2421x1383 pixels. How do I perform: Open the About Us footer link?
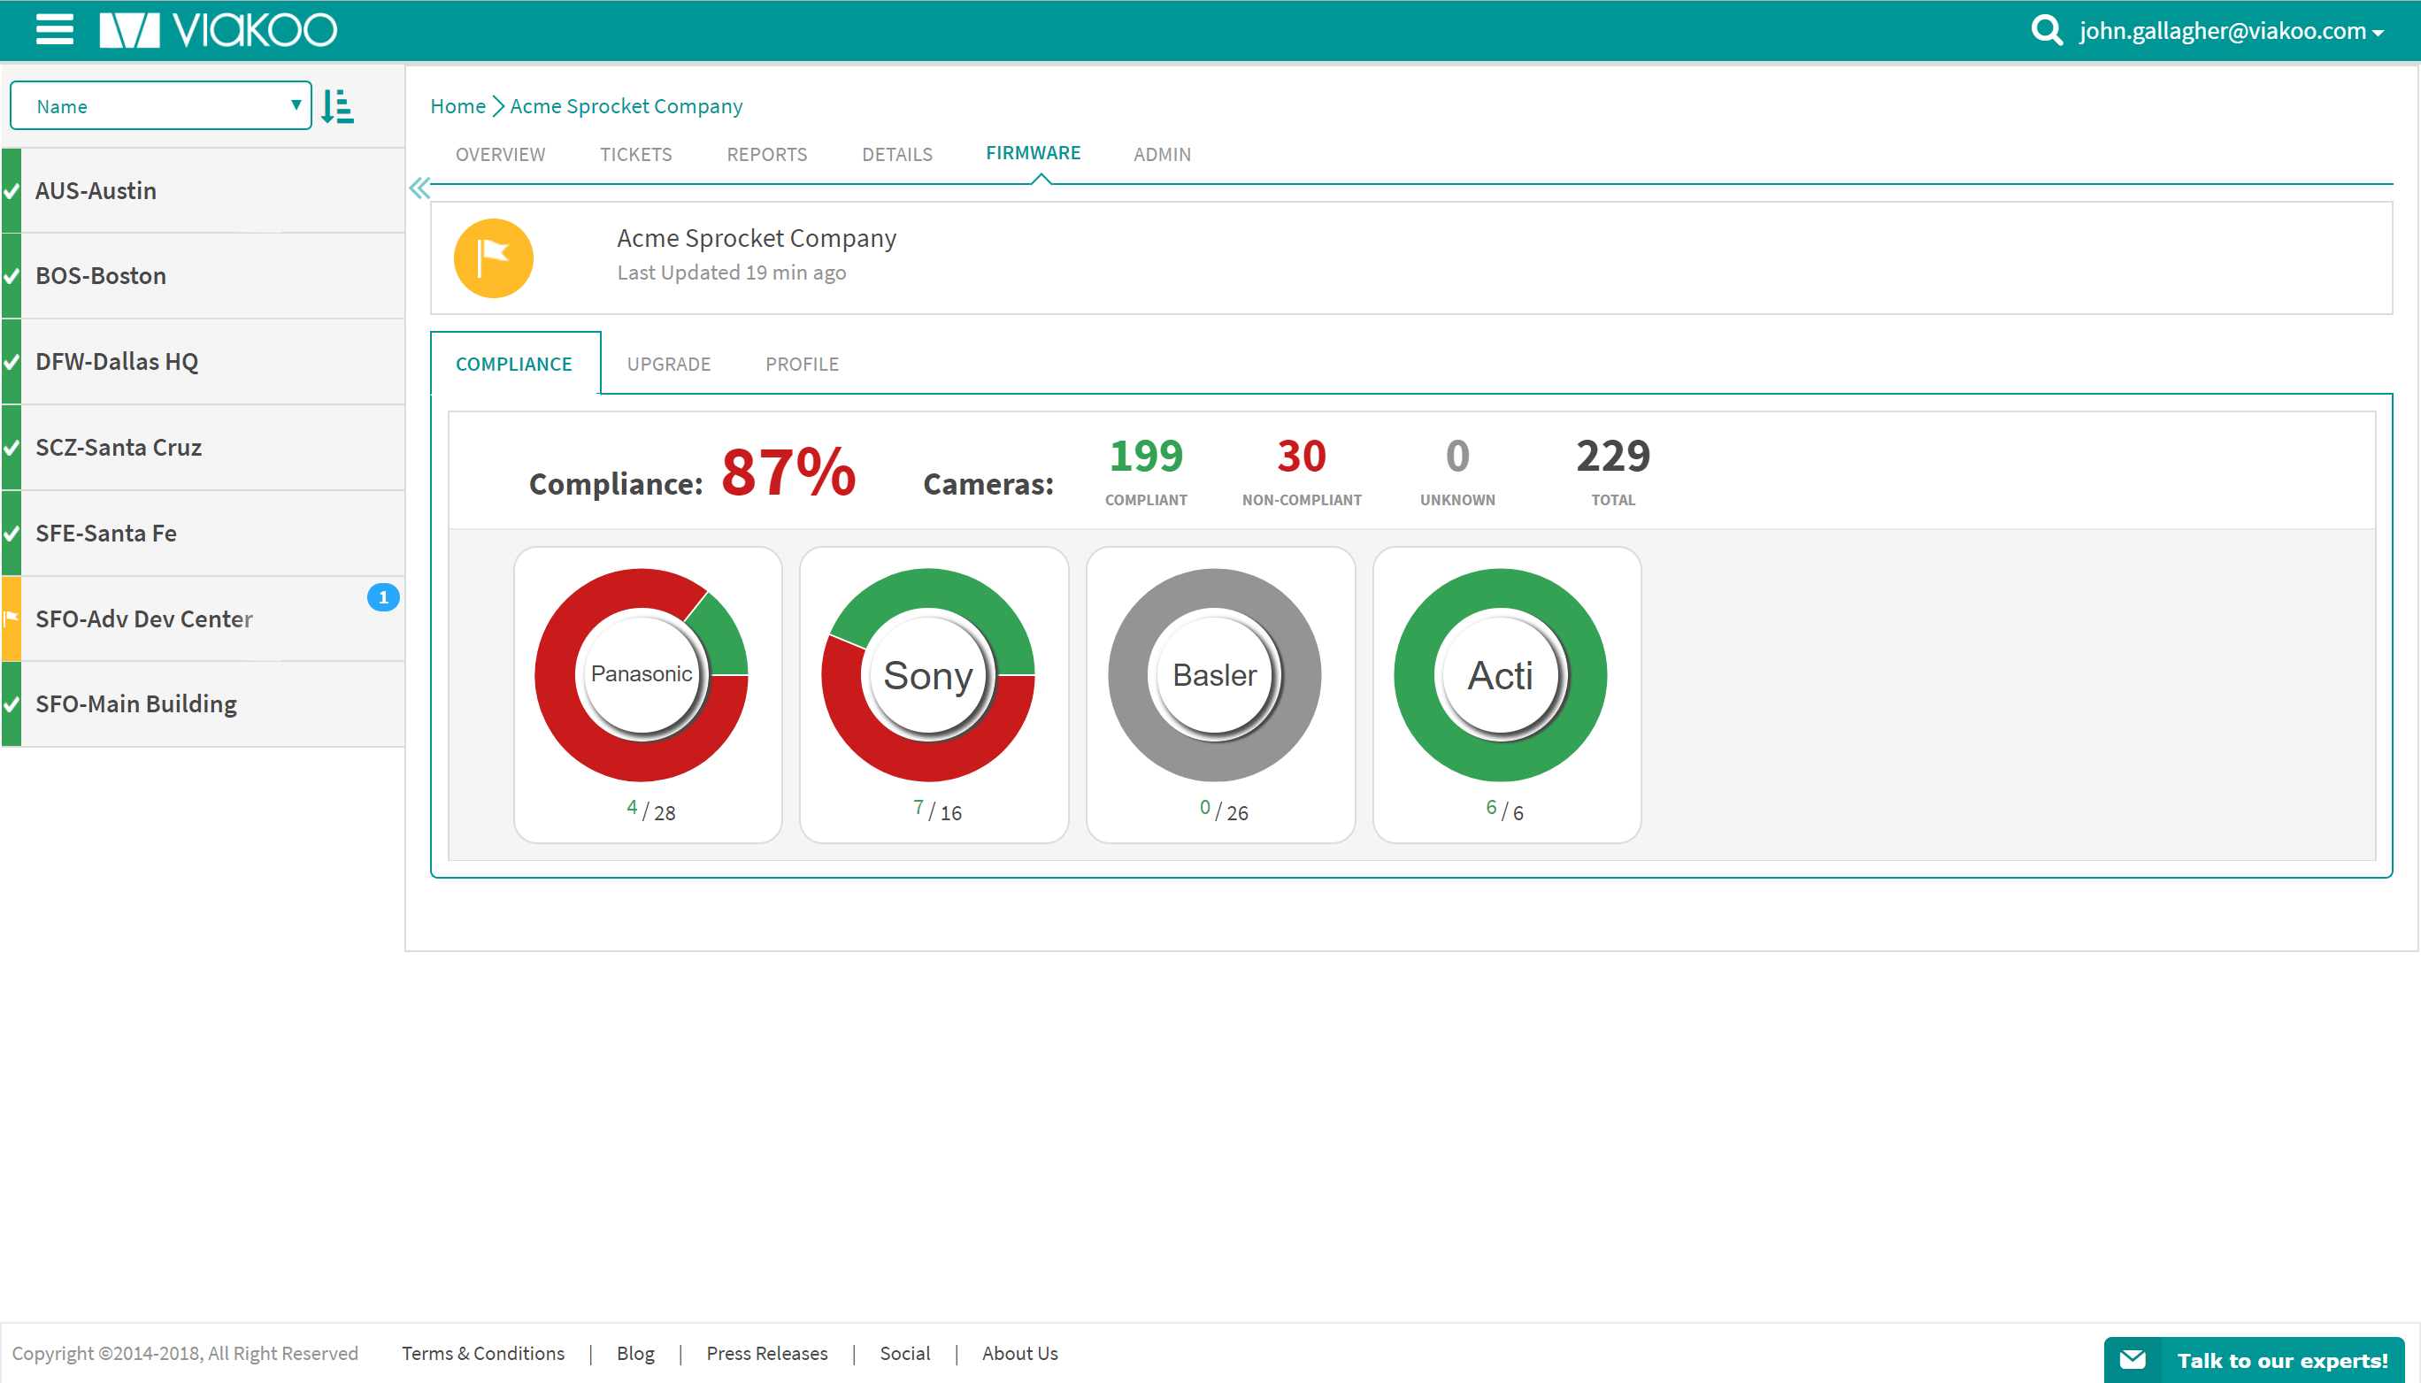tap(1019, 1353)
